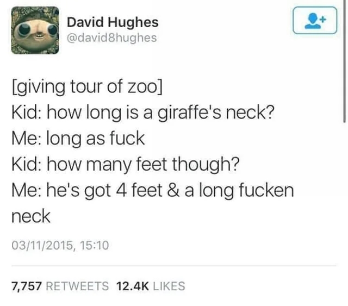Click the vertical scrollbar on right edge
This screenshot has height=306, width=348.
point(344,61)
